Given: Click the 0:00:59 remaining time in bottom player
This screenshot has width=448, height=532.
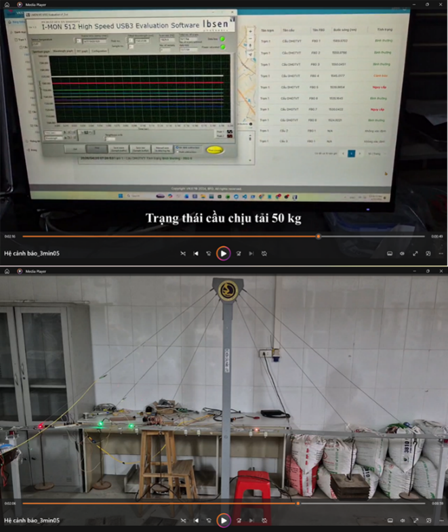Looking at the screenshot, I should [x=437, y=504].
